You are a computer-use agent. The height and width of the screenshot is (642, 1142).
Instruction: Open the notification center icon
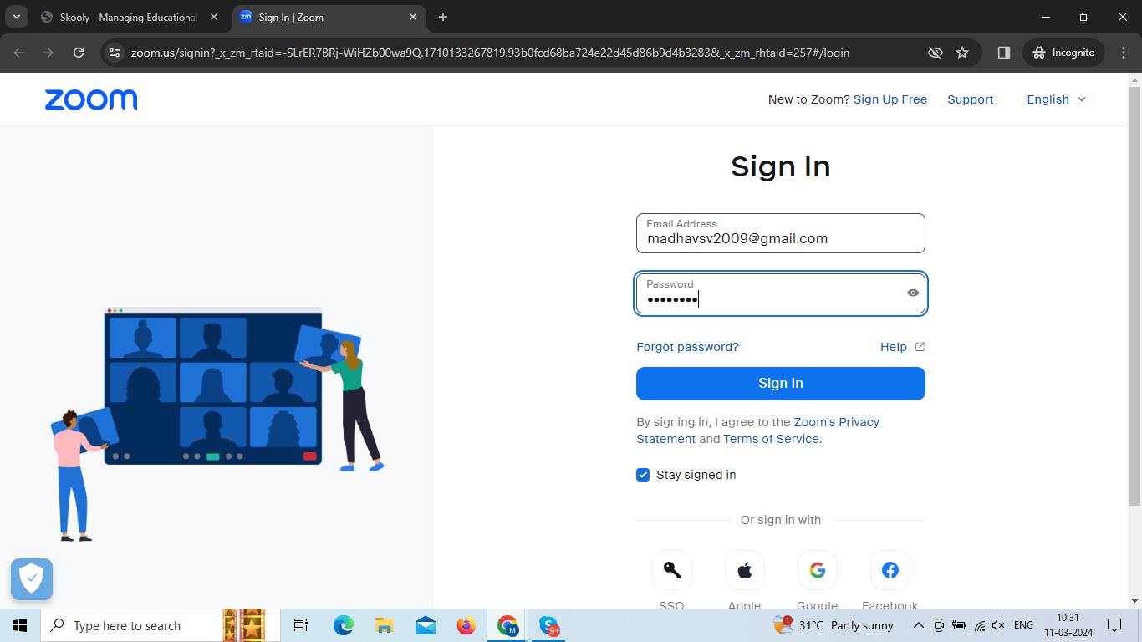1114,625
